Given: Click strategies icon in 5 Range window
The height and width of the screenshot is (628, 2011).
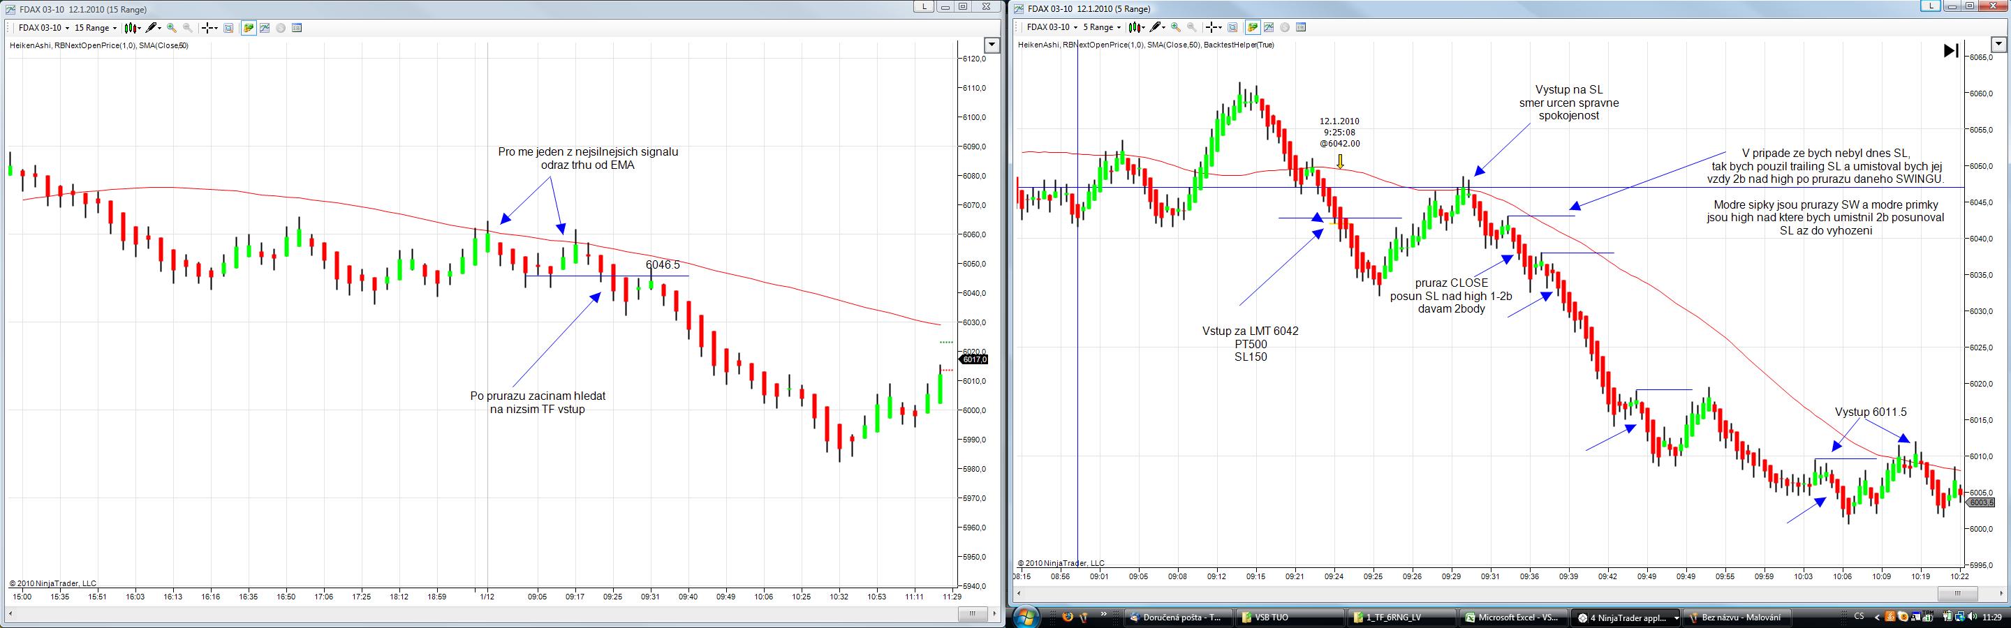Looking at the screenshot, I should point(1284,27).
